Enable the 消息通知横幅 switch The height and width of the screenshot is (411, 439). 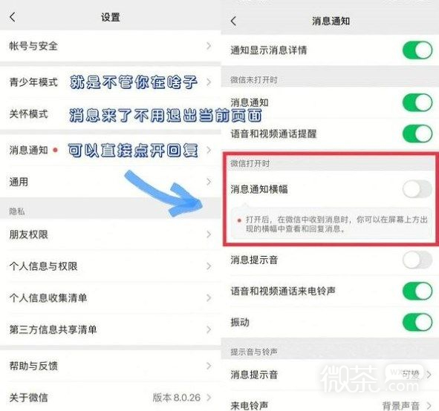pos(417,189)
